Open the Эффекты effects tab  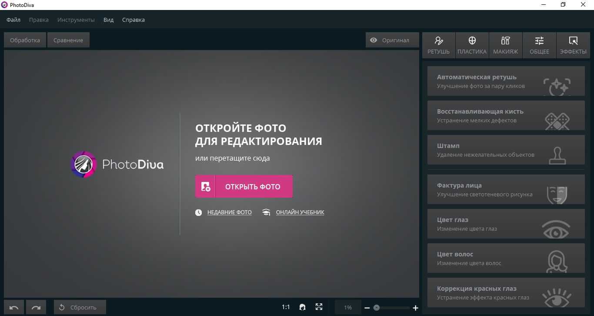click(x=573, y=45)
